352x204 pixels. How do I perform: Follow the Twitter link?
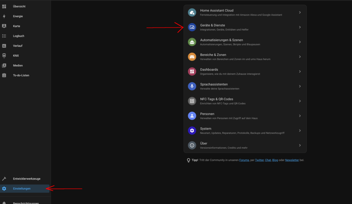click(259, 160)
